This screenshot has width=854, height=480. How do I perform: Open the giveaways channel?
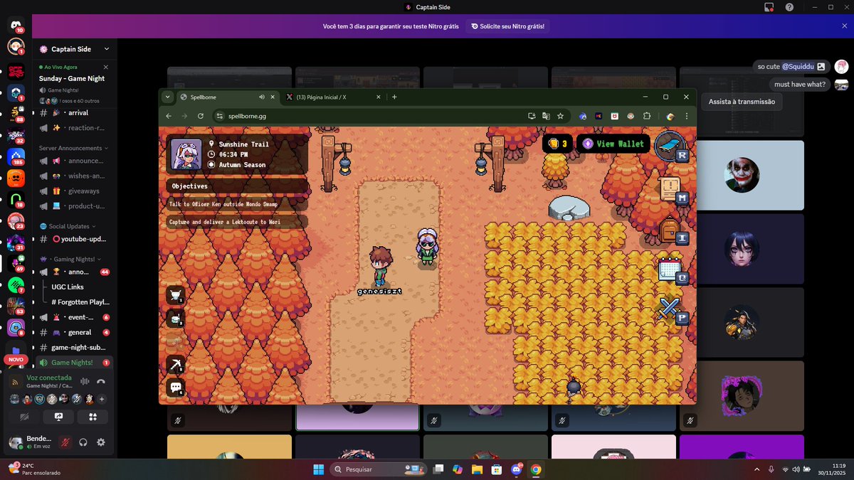(73, 191)
